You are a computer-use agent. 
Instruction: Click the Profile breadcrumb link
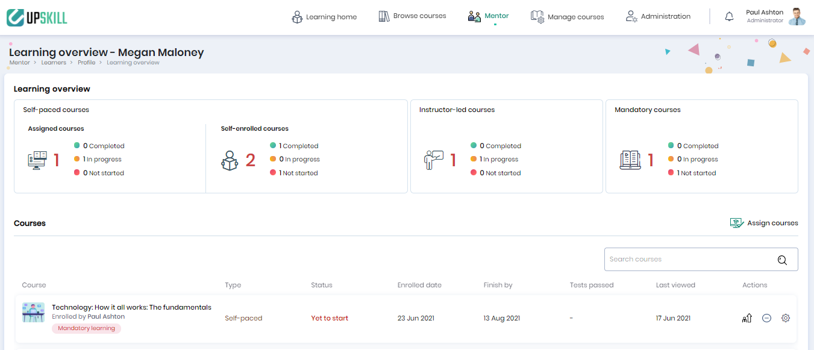pos(86,63)
